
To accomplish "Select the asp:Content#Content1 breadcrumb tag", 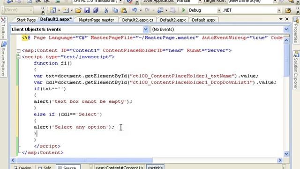I will coord(120,167).
